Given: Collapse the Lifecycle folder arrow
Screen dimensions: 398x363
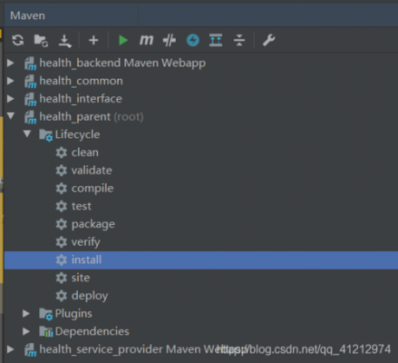Looking at the screenshot, I should (x=27, y=133).
